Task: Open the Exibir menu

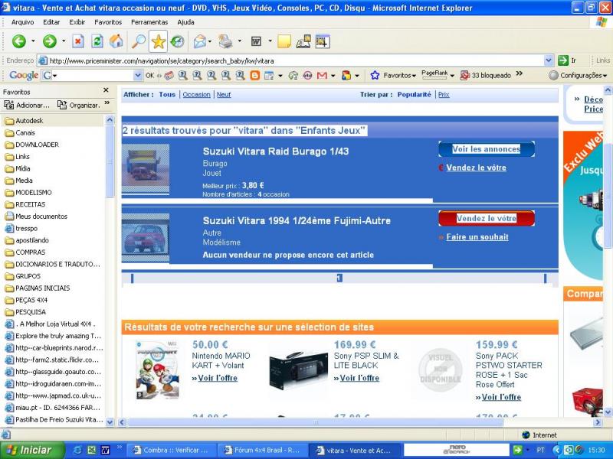Action: tap(77, 22)
